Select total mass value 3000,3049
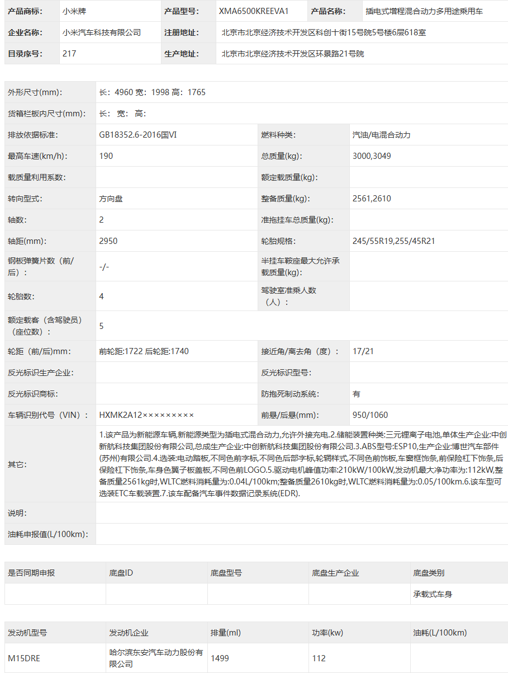Viewport: 508px width, 673px height. pos(372,156)
